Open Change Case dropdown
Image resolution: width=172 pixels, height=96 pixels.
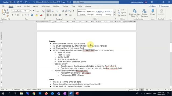pos(38,11)
